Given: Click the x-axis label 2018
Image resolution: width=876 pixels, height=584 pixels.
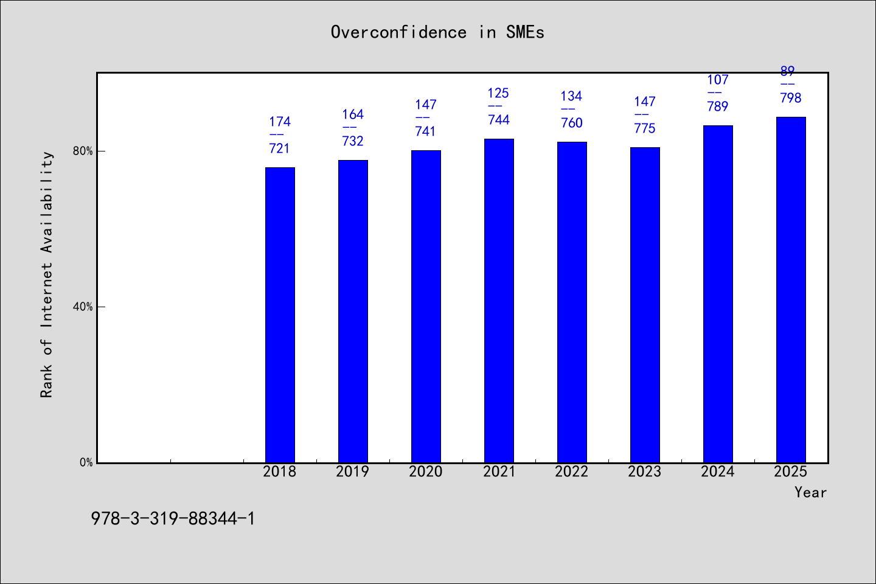Looking at the screenshot, I should tap(280, 471).
